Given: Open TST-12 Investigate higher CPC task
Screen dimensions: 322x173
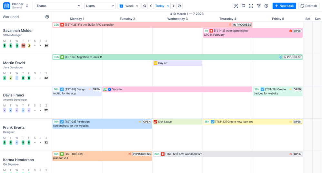Looking at the screenshot, I should (253, 33).
